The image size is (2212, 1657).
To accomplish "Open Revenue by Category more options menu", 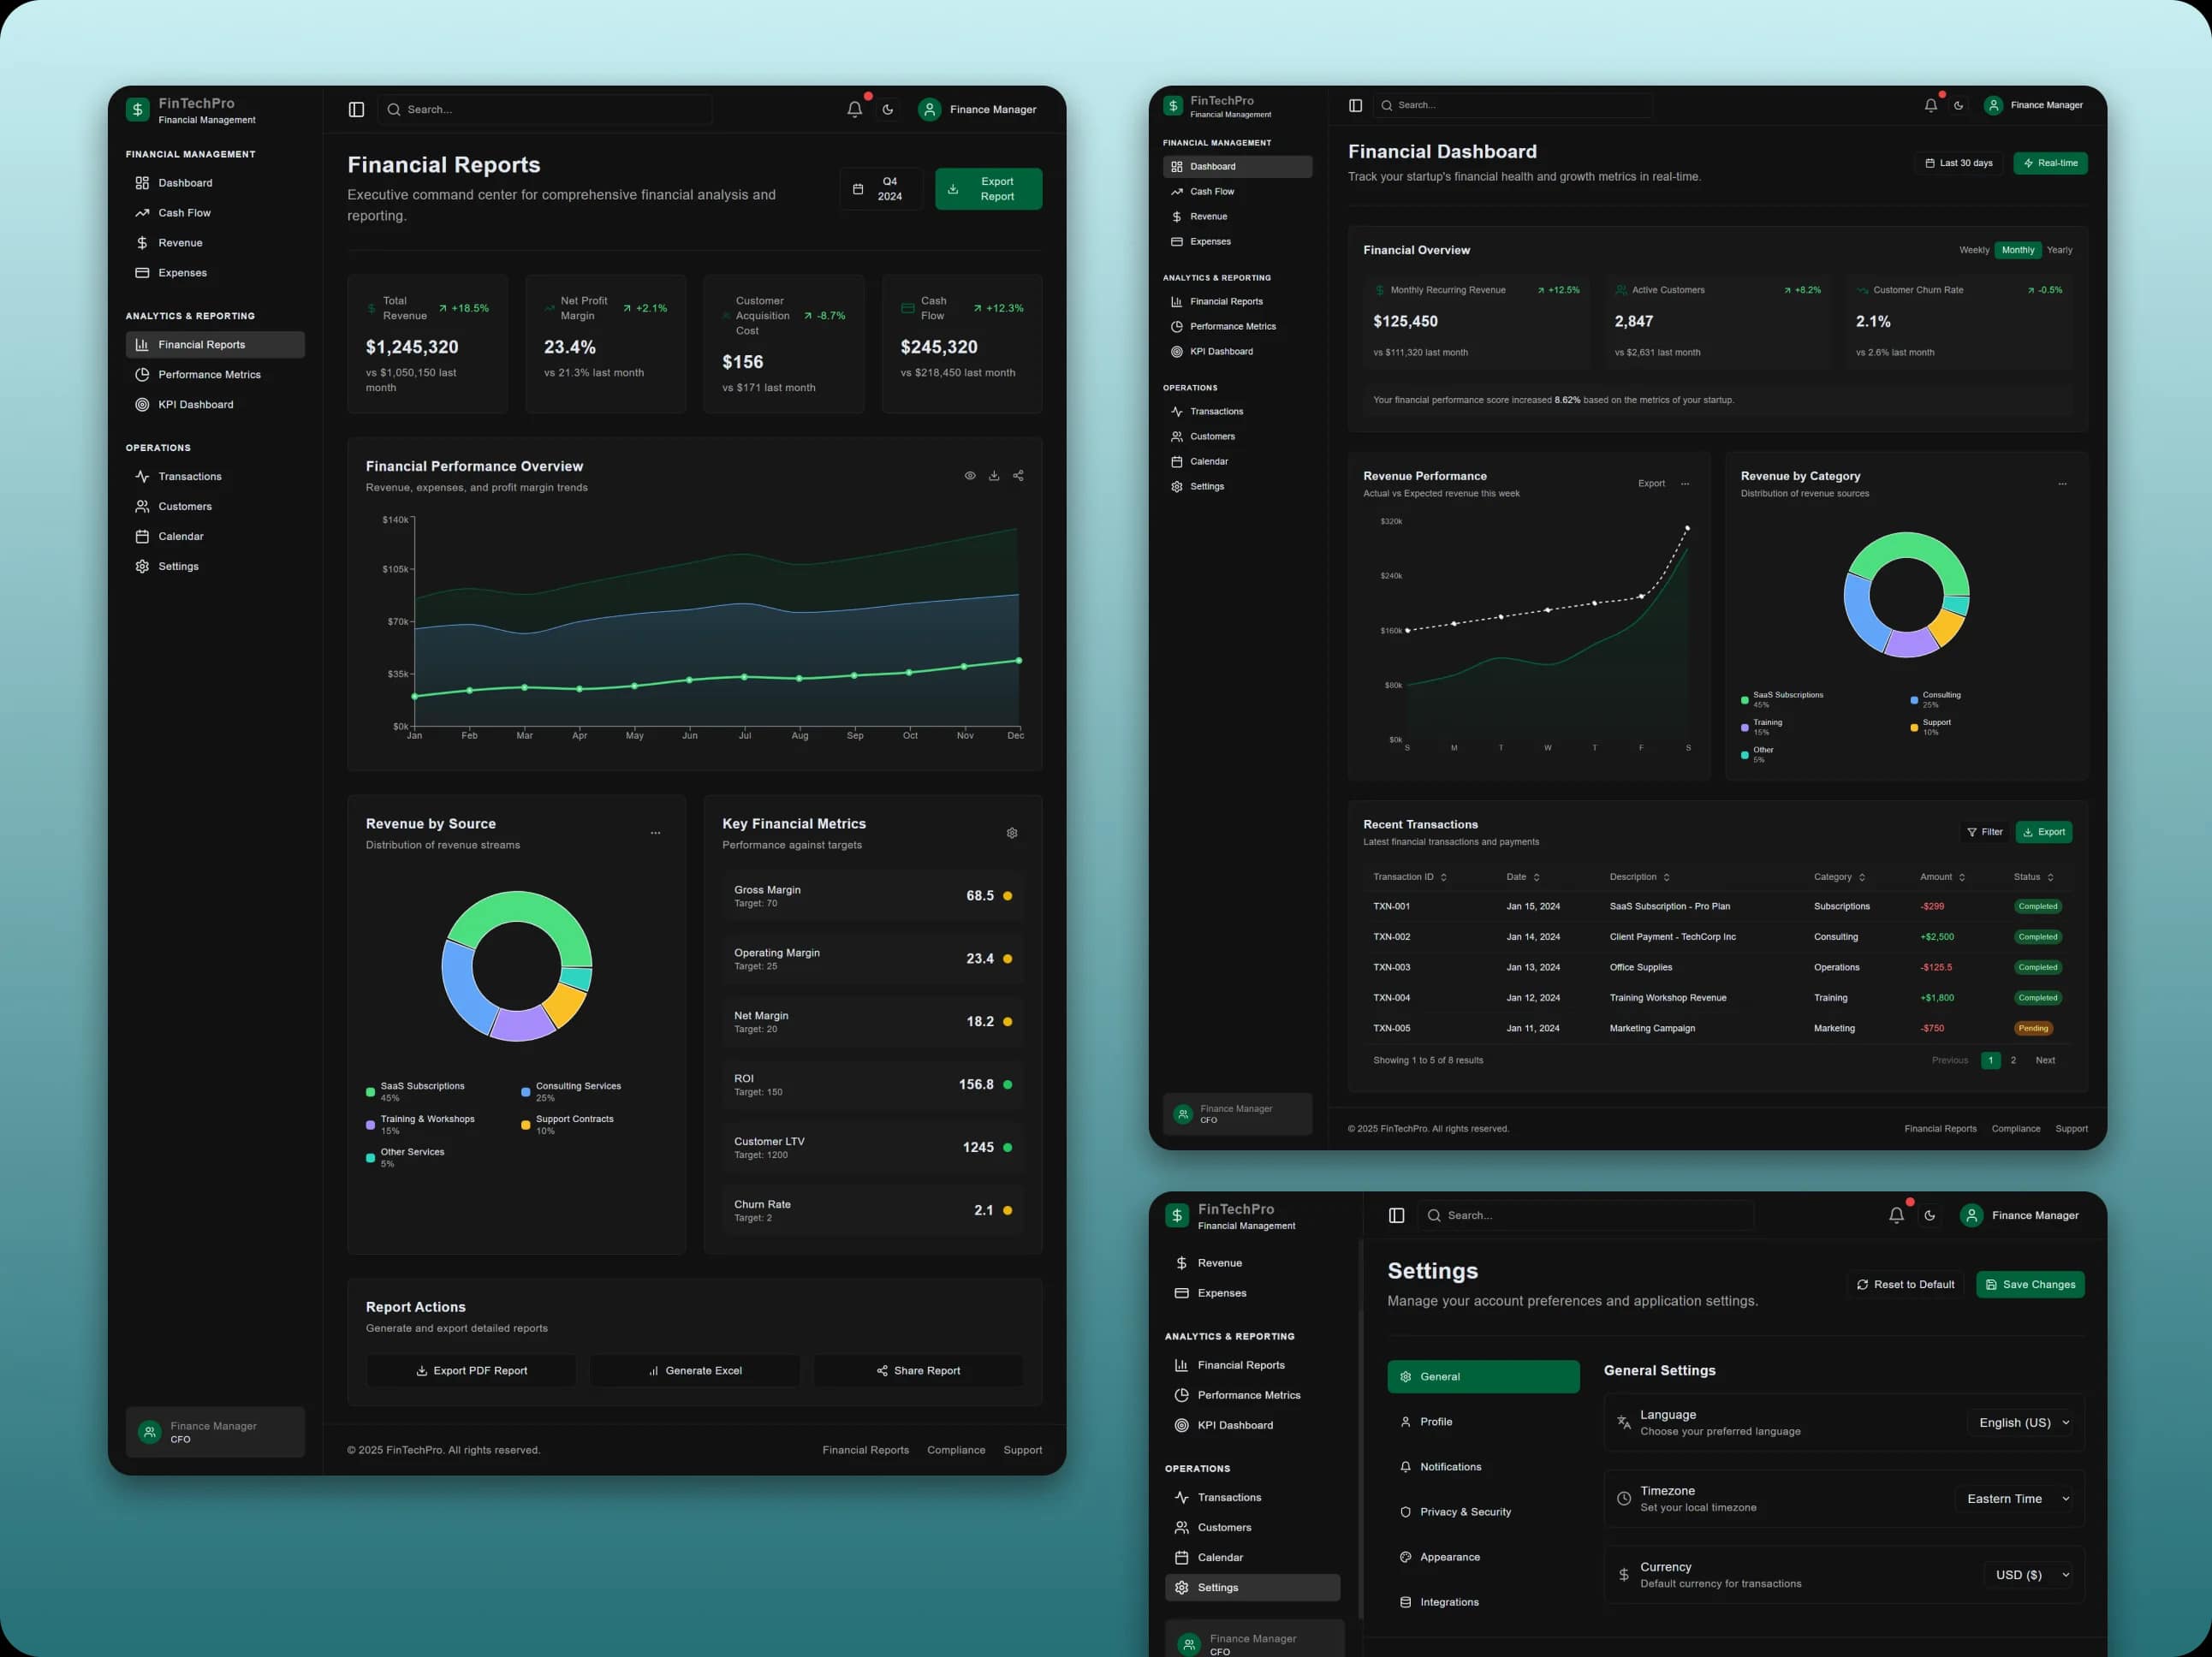I will tap(2062, 484).
